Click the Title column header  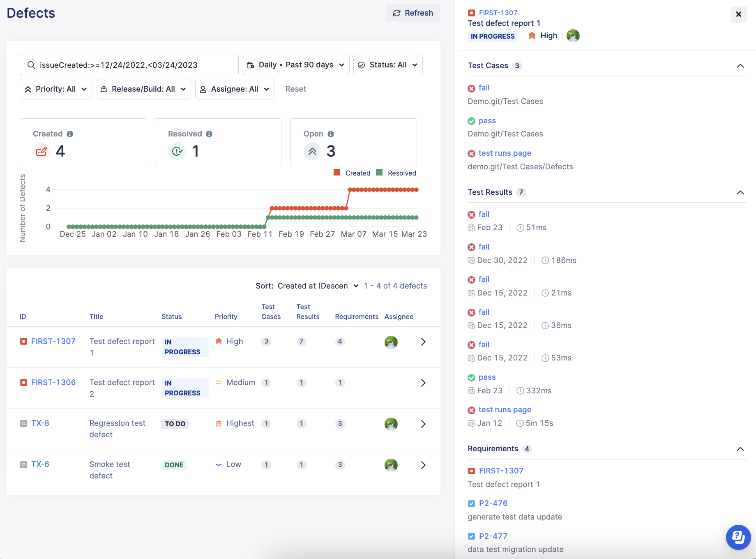click(97, 316)
